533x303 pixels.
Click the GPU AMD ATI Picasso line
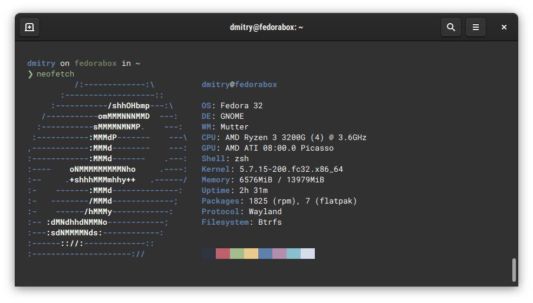click(x=268, y=148)
